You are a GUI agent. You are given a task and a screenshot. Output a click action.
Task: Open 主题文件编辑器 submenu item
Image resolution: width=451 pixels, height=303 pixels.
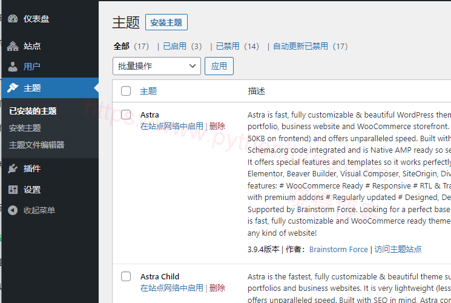tap(36, 145)
